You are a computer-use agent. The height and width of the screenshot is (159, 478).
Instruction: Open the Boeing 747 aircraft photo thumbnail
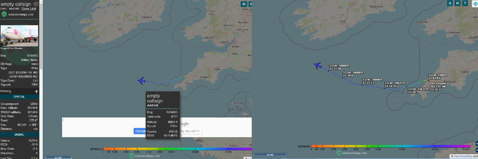[x=19, y=36]
